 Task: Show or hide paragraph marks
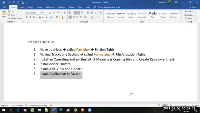(x=101, y=13)
